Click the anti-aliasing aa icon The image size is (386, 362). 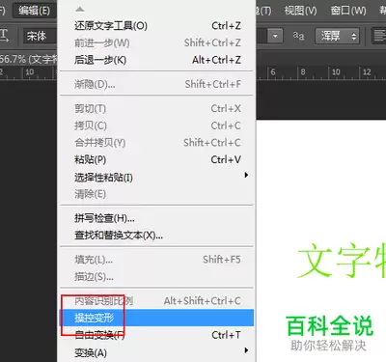(x=298, y=36)
